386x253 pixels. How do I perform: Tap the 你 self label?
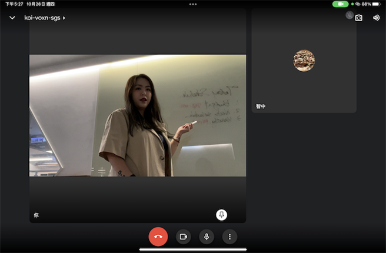(36, 215)
